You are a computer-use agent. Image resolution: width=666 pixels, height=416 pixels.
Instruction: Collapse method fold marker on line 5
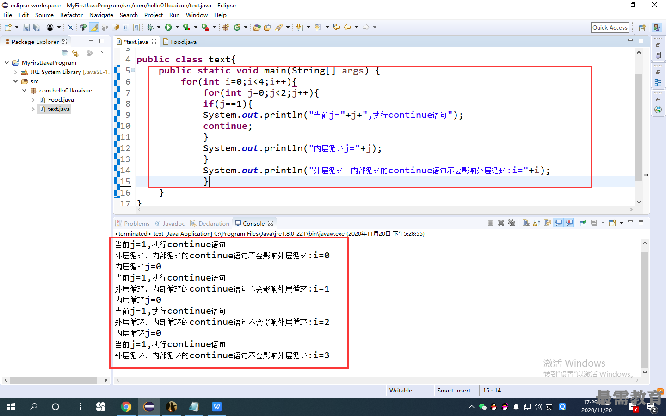click(133, 70)
